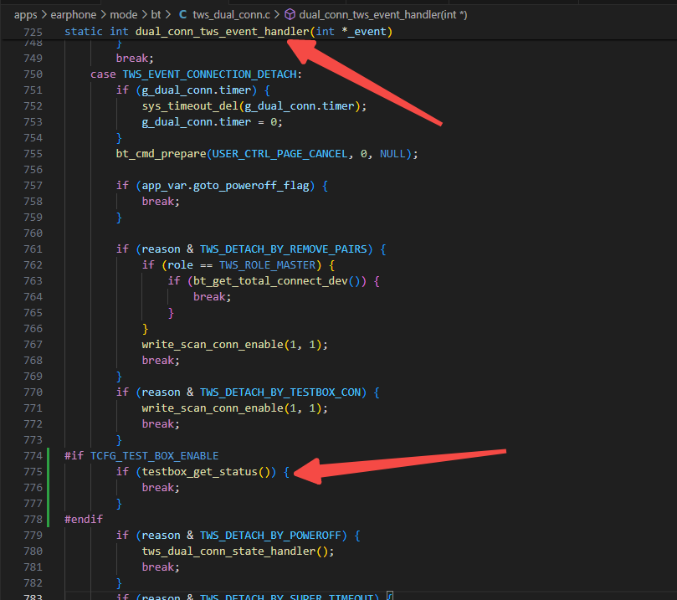
Task: Click write_scan_conn_enable on line 767
Action: (x=213, y=345)
